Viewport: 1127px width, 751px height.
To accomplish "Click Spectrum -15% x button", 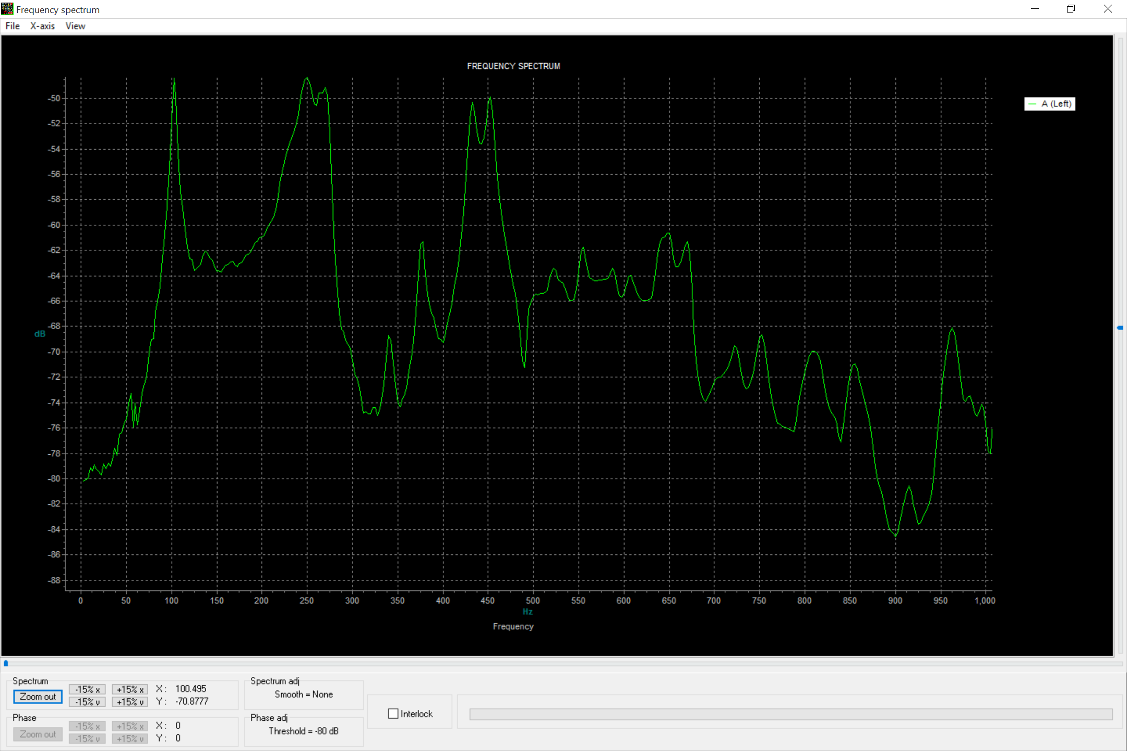I will point(87,689).
